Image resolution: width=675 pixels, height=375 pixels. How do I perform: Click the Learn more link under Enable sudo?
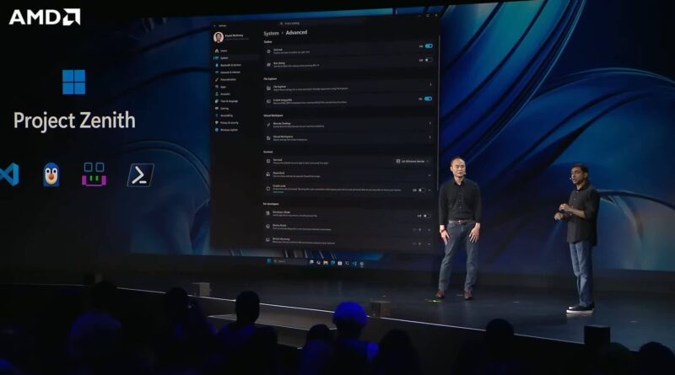(x=278, y=192)
